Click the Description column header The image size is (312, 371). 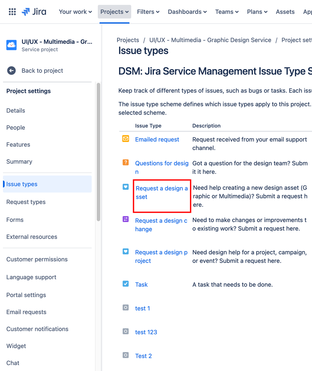(x=206, y=126)
